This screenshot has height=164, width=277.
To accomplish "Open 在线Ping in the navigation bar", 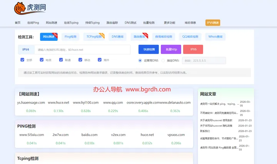I will tap(33, 23).
